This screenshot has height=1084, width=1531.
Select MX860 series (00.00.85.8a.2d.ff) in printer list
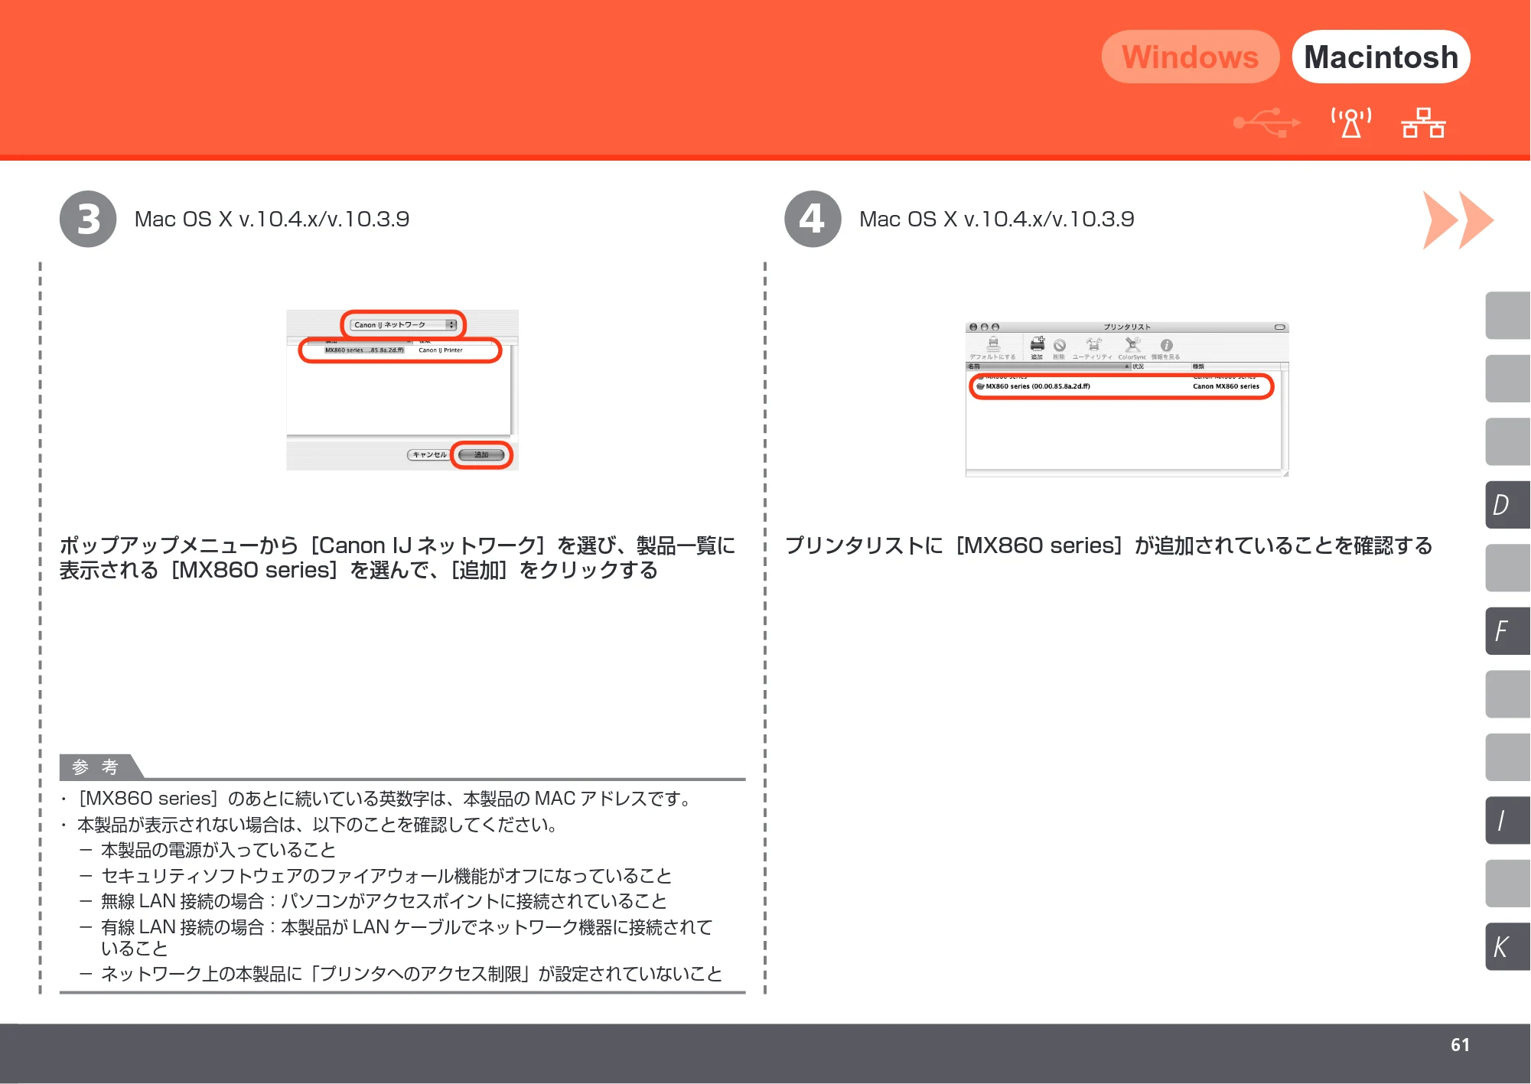point(1037,386)
